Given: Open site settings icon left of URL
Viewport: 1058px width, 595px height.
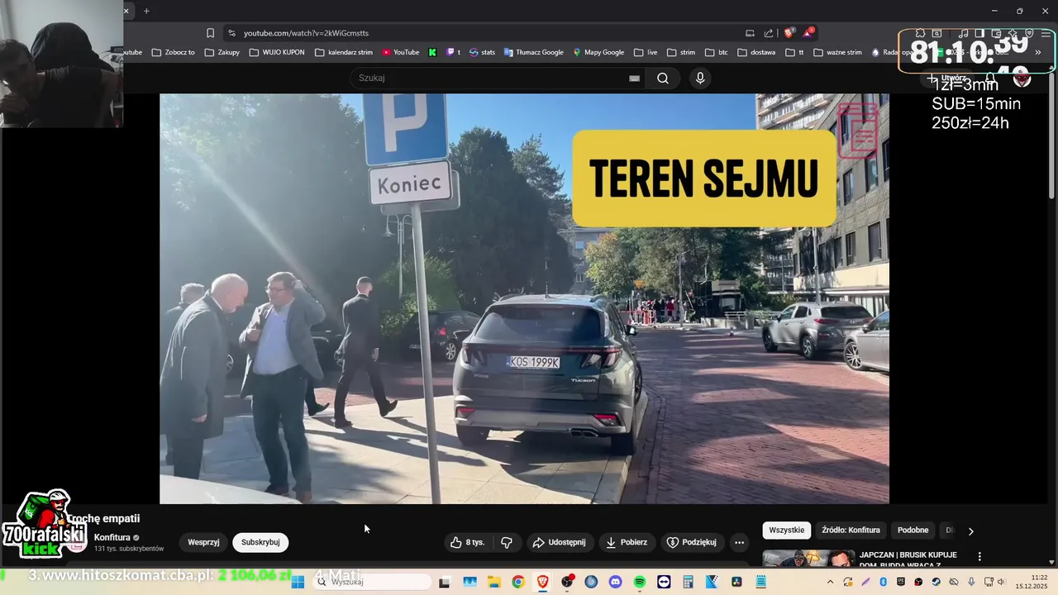Looking at the screenshot, I should (231, 33).
